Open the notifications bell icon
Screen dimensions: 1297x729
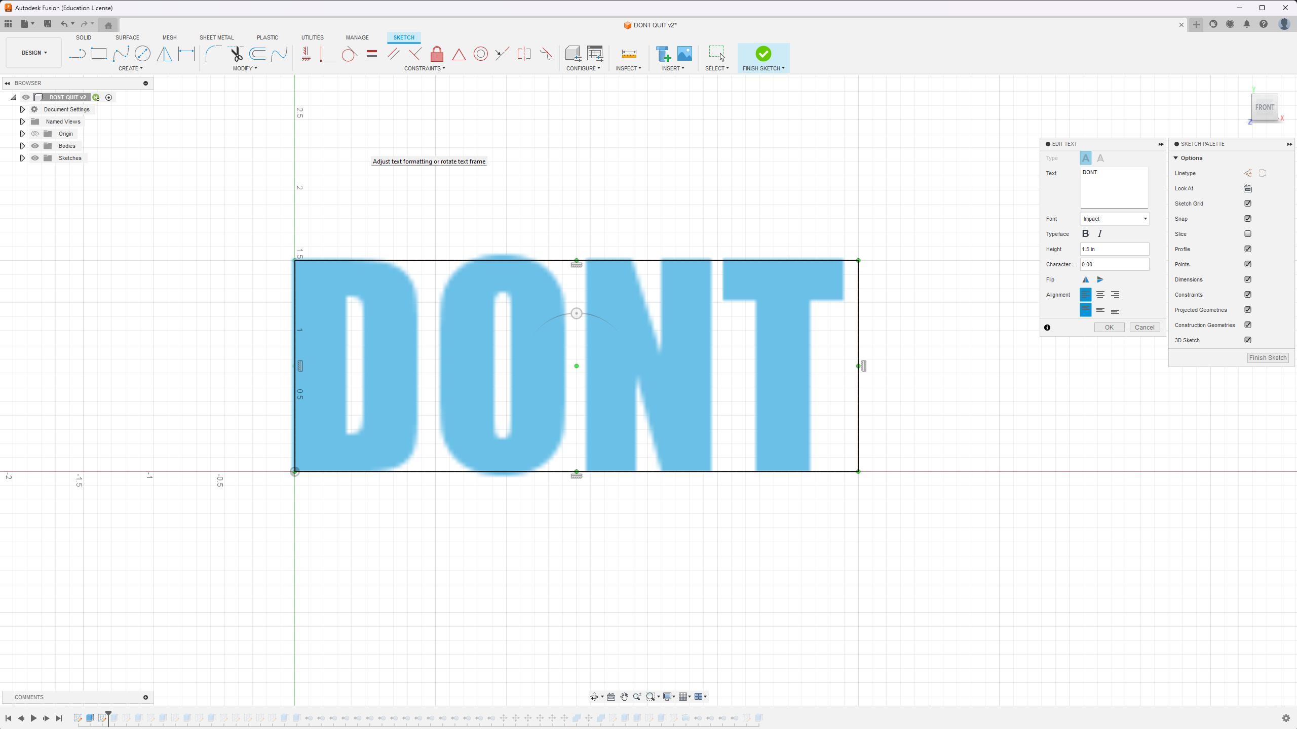(1247, 24)
